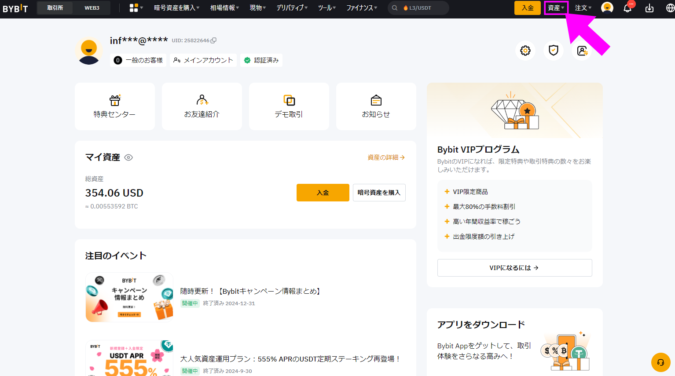This screenshot has height=376, width=675.
Task: Expand the 暗号資産を購入 nav dropdown
Action: [x=176, y=8]
